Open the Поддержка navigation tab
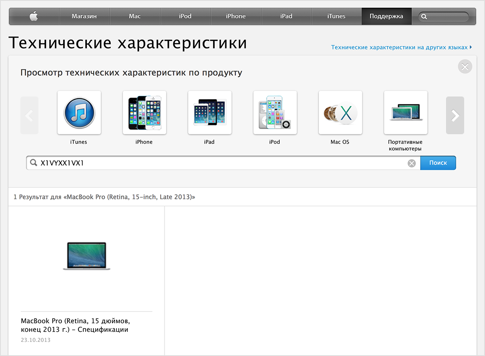Screen dimensions: 485x356 tap(386, 17)
